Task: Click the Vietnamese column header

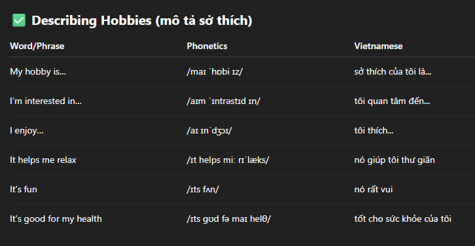Action: pyautogui.click(x=378, y=46)
